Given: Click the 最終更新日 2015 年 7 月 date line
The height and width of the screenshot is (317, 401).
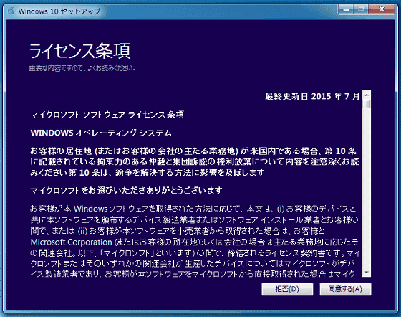Looking at the screenshot, I should point(312,96).
